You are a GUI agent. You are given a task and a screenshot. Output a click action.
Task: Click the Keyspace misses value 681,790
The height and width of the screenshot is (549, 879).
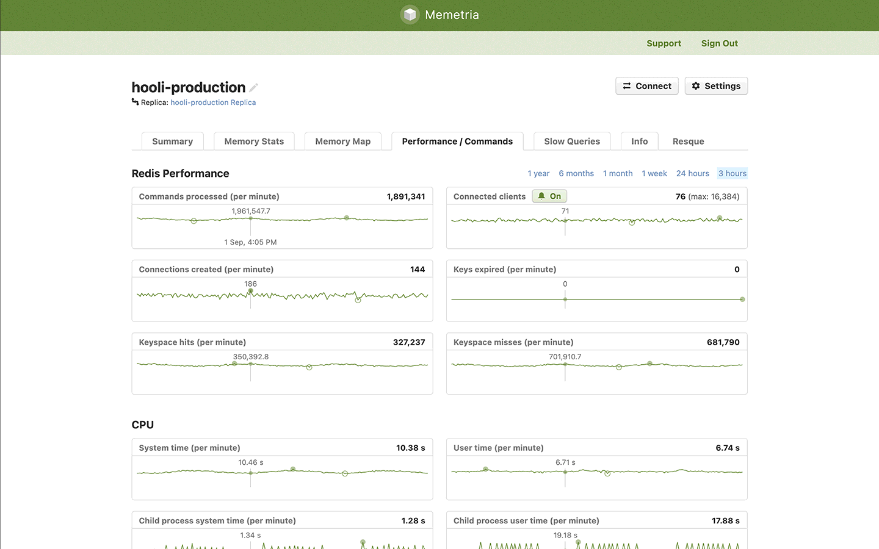point(723,342)
